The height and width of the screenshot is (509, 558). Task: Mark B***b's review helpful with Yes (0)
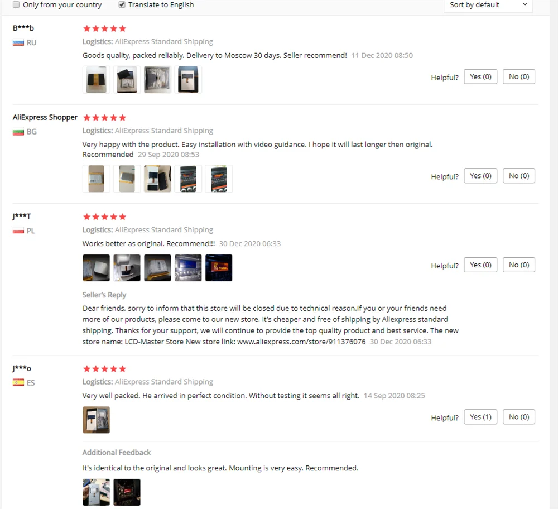[x=480, y=77]
